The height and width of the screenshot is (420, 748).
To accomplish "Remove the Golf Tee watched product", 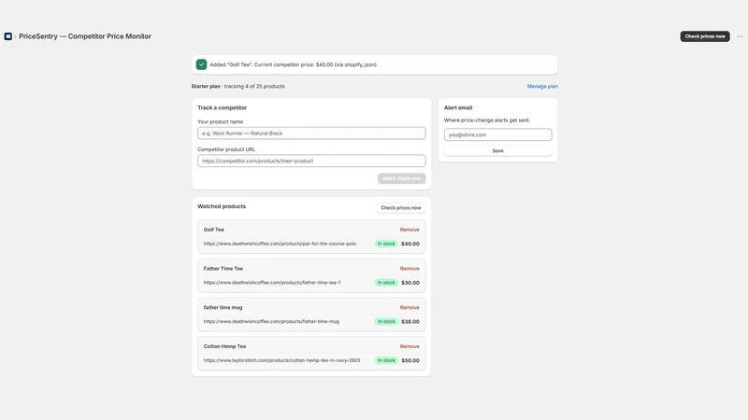I will [410, 230].
